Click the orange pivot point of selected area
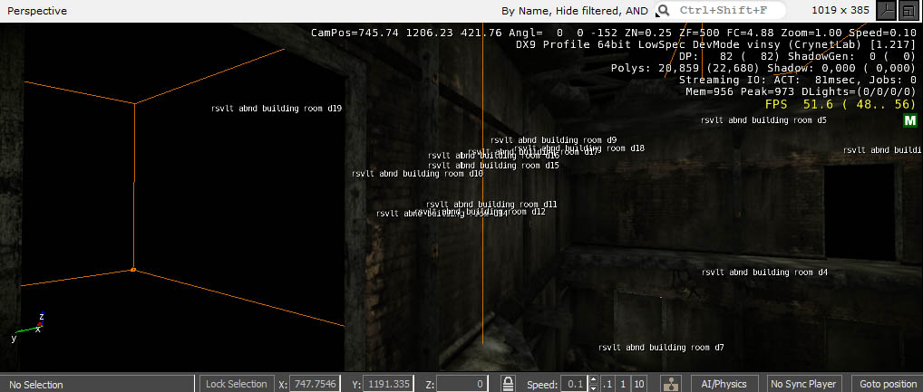923x392 pixels. tap(133, 270)
